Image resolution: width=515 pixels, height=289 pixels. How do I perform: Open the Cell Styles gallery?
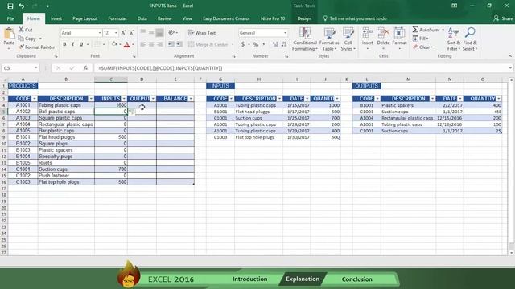pyautogui.click(x=348, y=39)
